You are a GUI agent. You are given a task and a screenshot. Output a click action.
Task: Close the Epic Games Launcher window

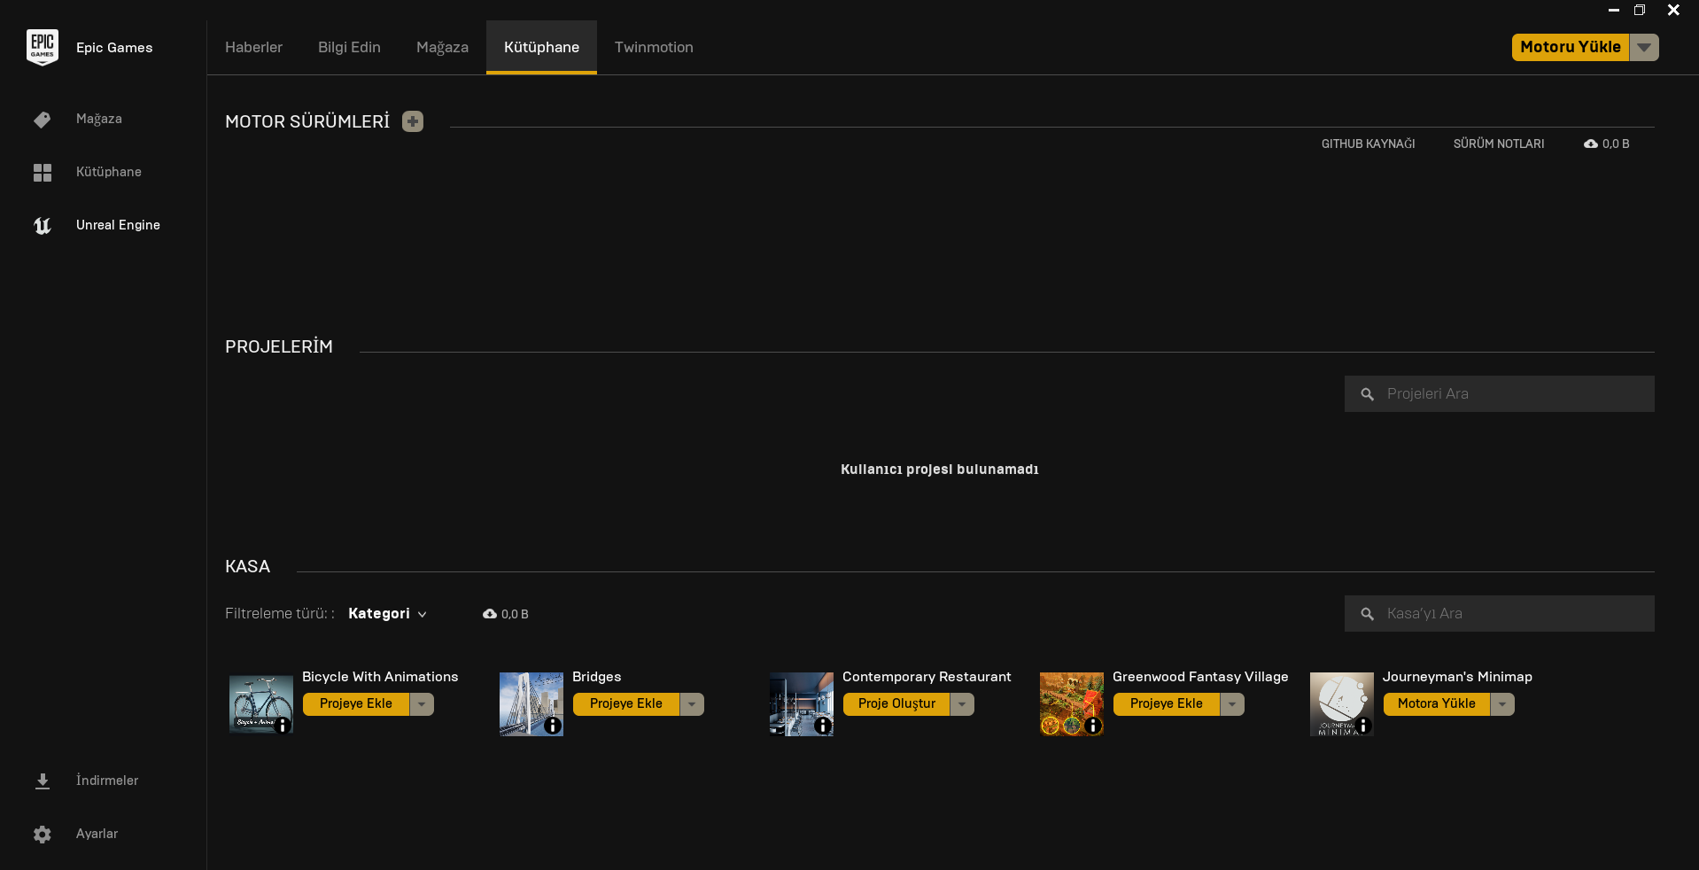tap(1673, 11)
